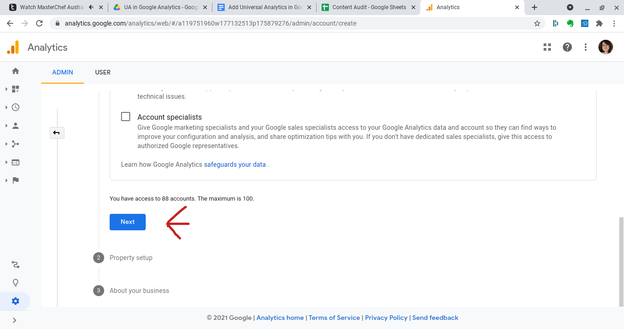Open the Conversions flag icon in sidebar
This screenshot has height=329, width=624.
tap(16, 180)
